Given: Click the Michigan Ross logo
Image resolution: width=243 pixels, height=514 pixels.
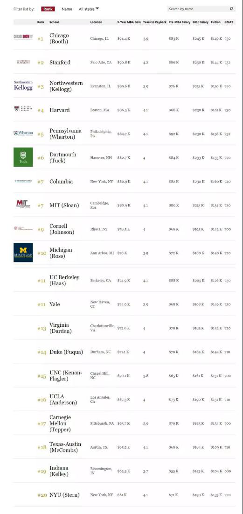Looking at the screenshot, I should (23, 253).
